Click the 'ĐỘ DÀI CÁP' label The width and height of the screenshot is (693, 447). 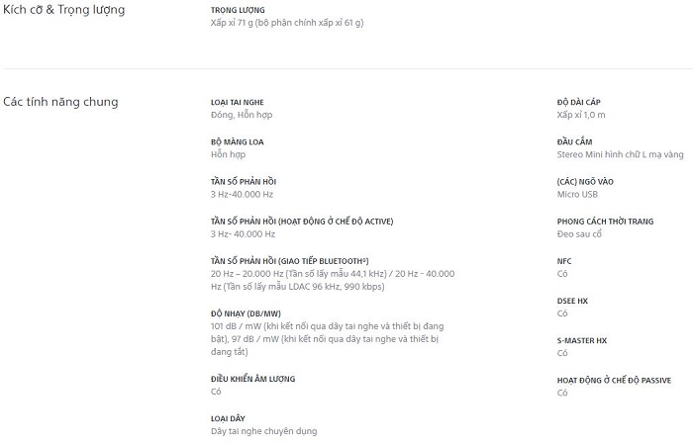click(x=579, y=102)
